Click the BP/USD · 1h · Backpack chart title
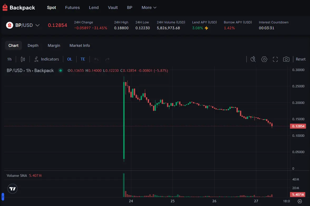Image resolution: width=310 pixels, height=206 pixels. (30, 71)
